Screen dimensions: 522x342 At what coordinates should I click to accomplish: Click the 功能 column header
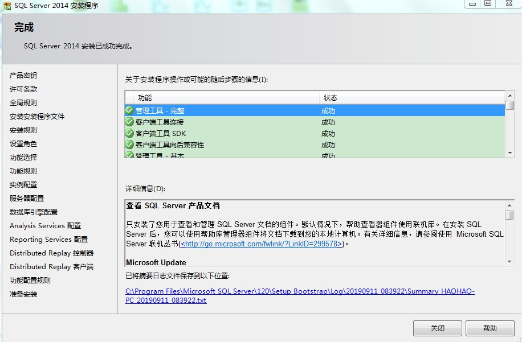click(x=226, y=98)
